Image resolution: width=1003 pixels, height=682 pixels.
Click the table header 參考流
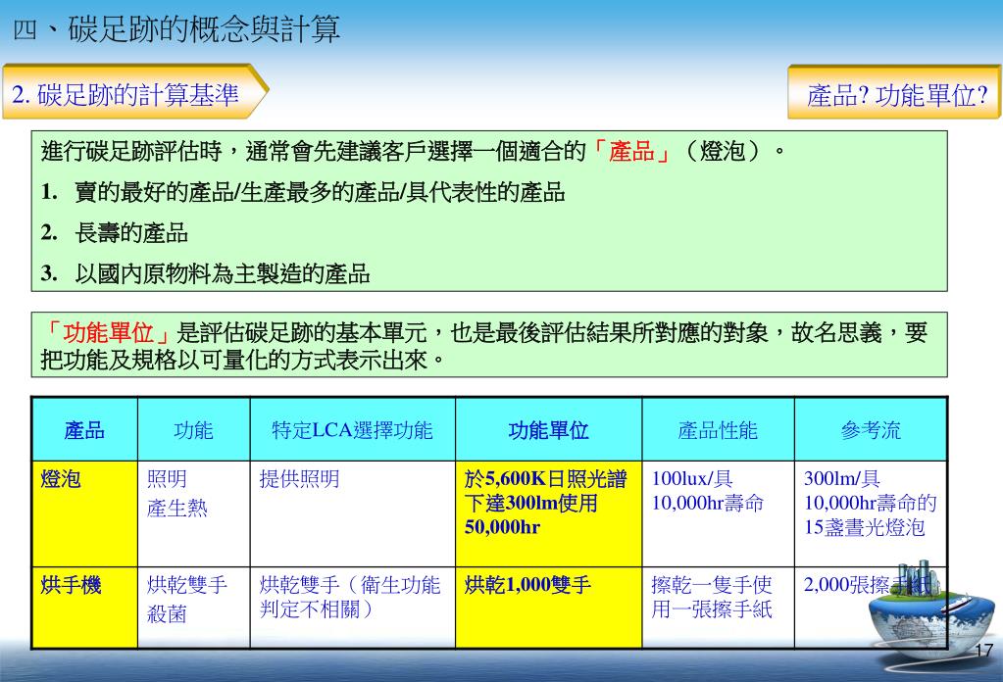[871, 429]
